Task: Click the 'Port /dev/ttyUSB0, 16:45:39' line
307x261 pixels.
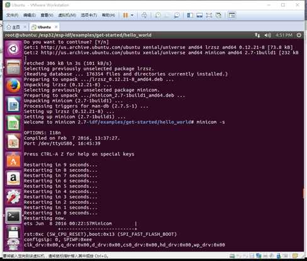Action: 62,143
